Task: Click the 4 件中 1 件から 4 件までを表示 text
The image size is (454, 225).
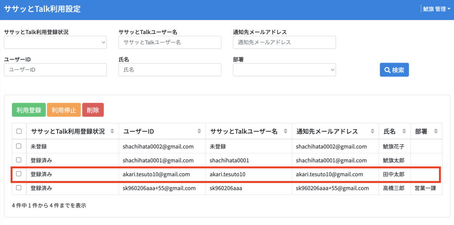Action: 49,206
